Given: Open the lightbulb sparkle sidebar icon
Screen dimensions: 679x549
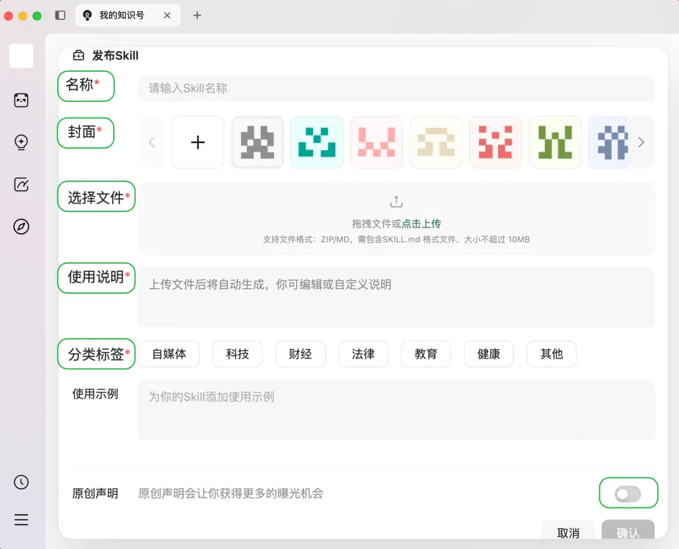Looking at the screenshot, I should coord(21,142).
